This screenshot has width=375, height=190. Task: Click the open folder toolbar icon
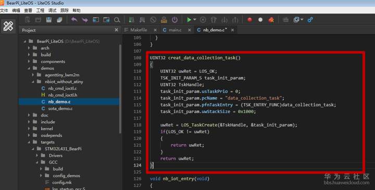point(38,20)
